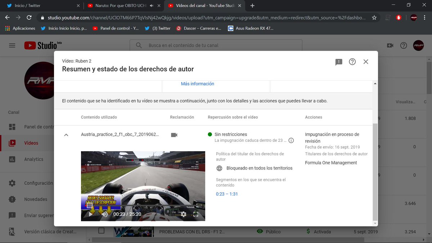
Task: Click the Formula One Management rights holder
Action: pyautogui.click(x=331, y=163)
